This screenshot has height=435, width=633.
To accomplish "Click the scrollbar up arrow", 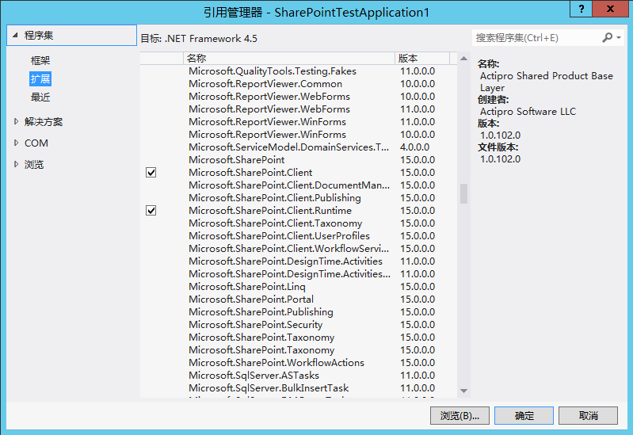I will (x=463, y=59).
